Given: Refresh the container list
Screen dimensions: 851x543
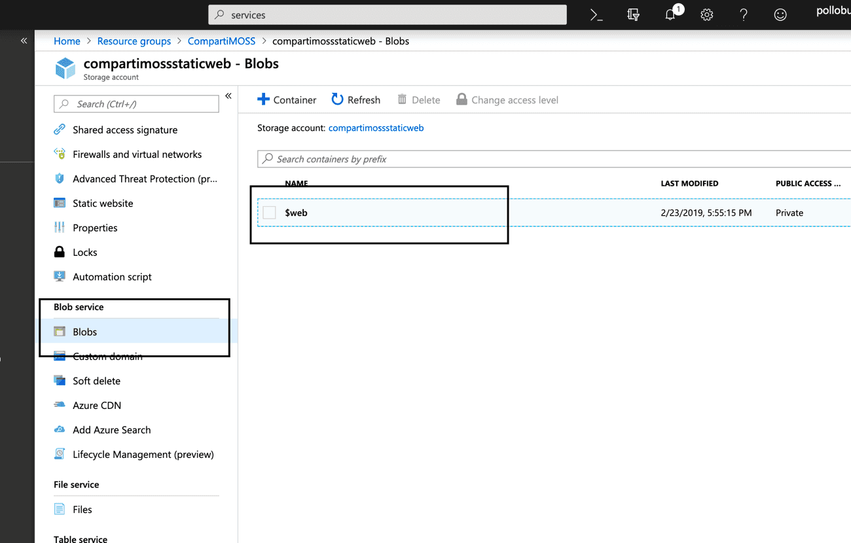Looking at the screenshot, I should (x=356, y=99).
